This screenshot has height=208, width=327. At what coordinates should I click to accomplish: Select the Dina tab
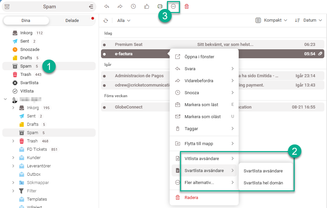(26, 21)
